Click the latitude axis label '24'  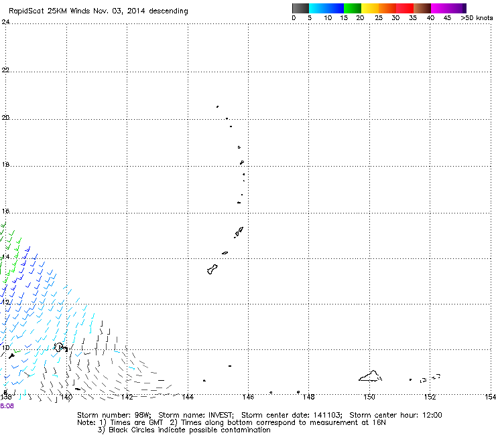click(x=5, y=22)
